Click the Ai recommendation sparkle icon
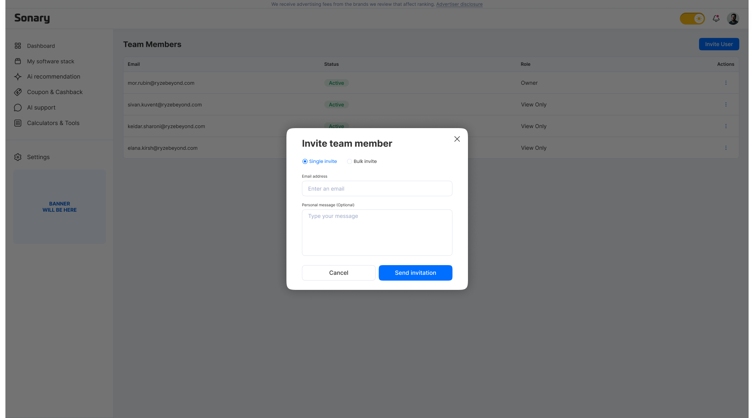Screen dimensions: 754x418 18,77
